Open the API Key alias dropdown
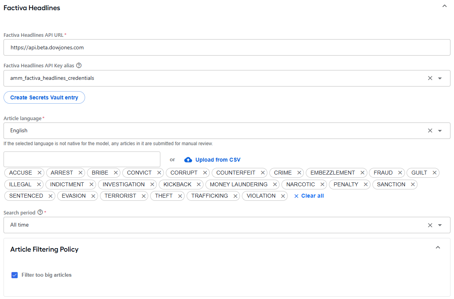 pyautogui.click(x=440, y=78)
